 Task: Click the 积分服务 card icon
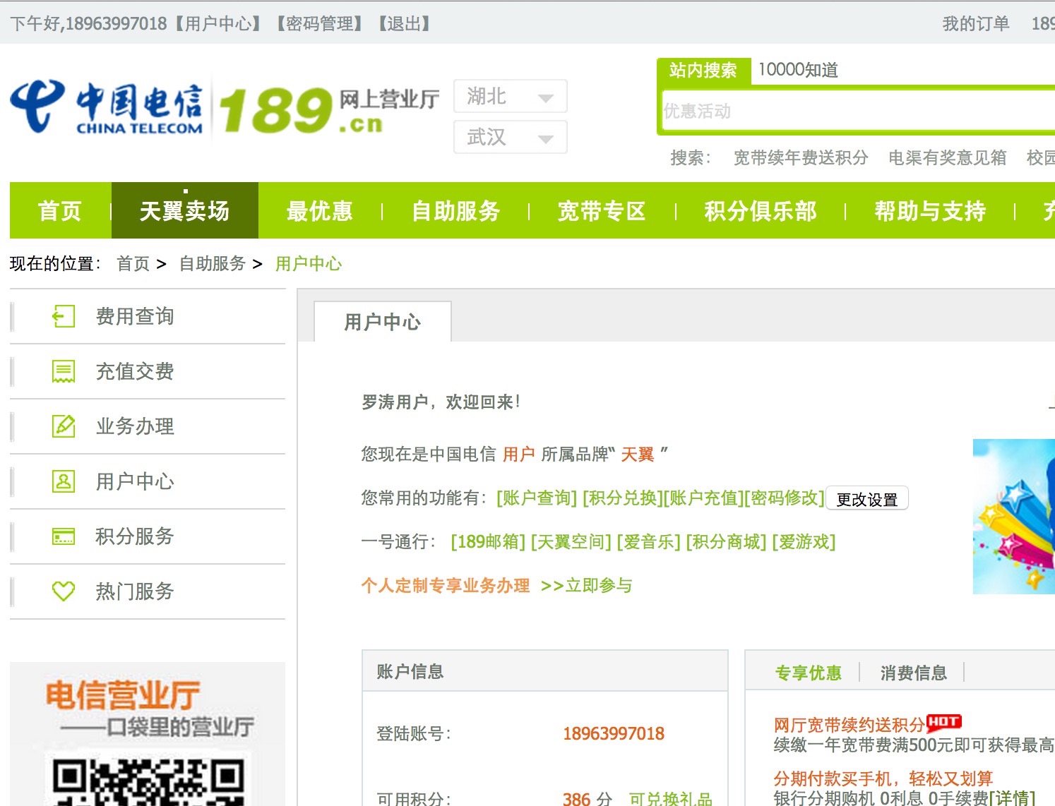64,536
